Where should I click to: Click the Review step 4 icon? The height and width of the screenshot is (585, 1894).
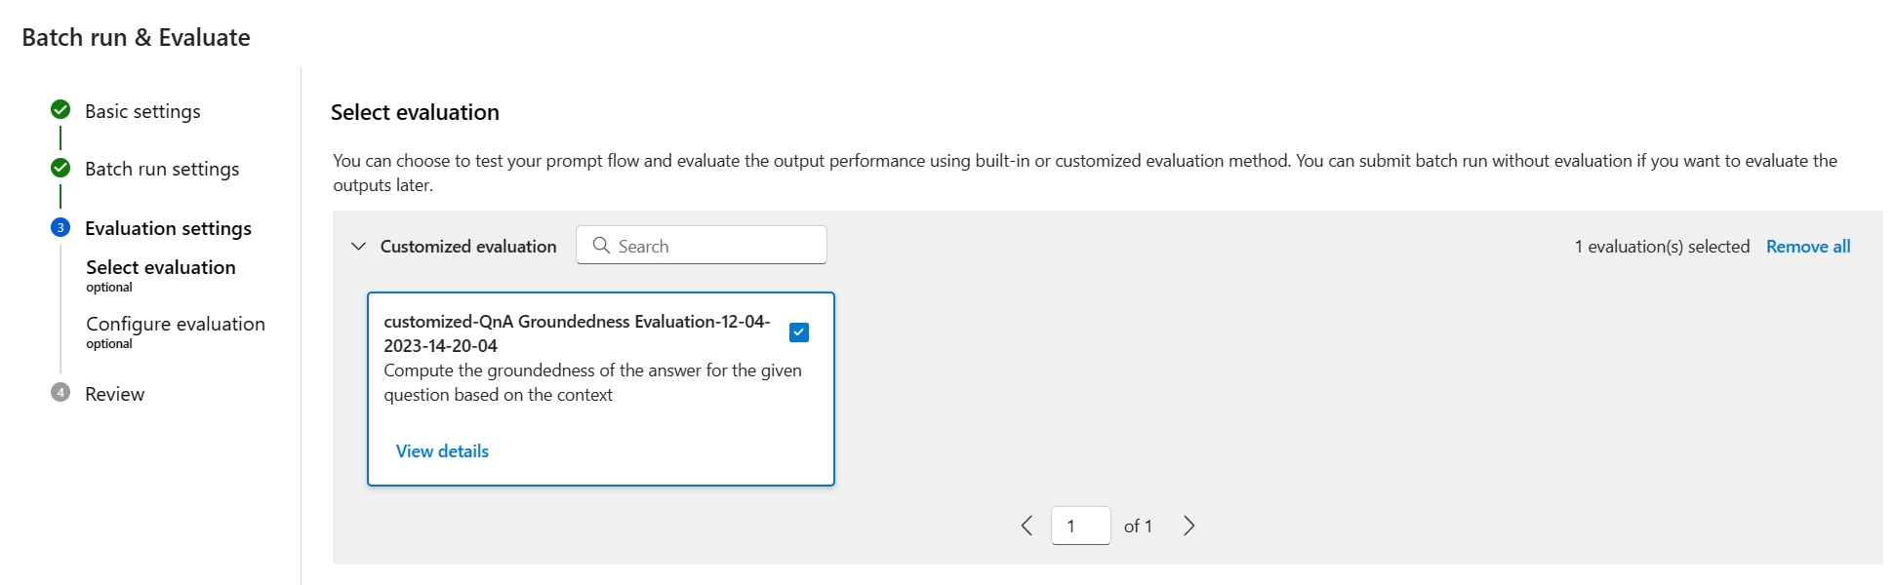click(x=60, y=393)
